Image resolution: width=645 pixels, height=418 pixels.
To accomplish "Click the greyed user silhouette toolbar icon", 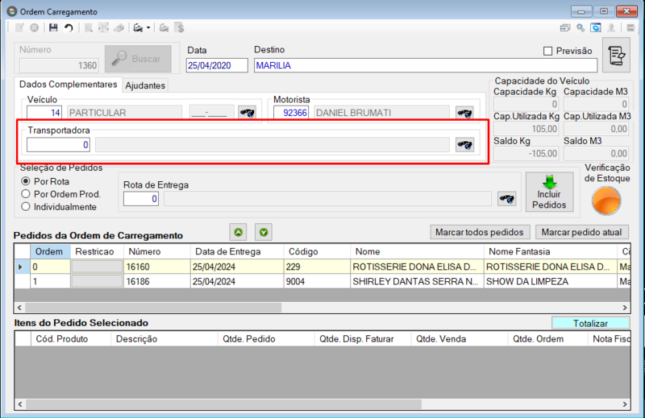I will click(611, 28).
